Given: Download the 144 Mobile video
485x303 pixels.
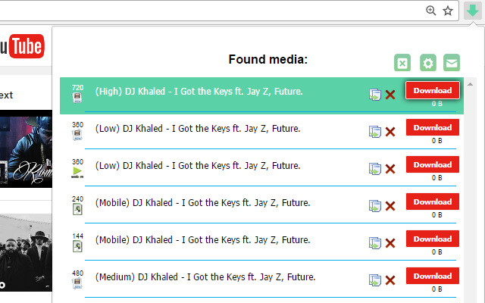Looking at the screenshot, I should [x=433, y=239].
